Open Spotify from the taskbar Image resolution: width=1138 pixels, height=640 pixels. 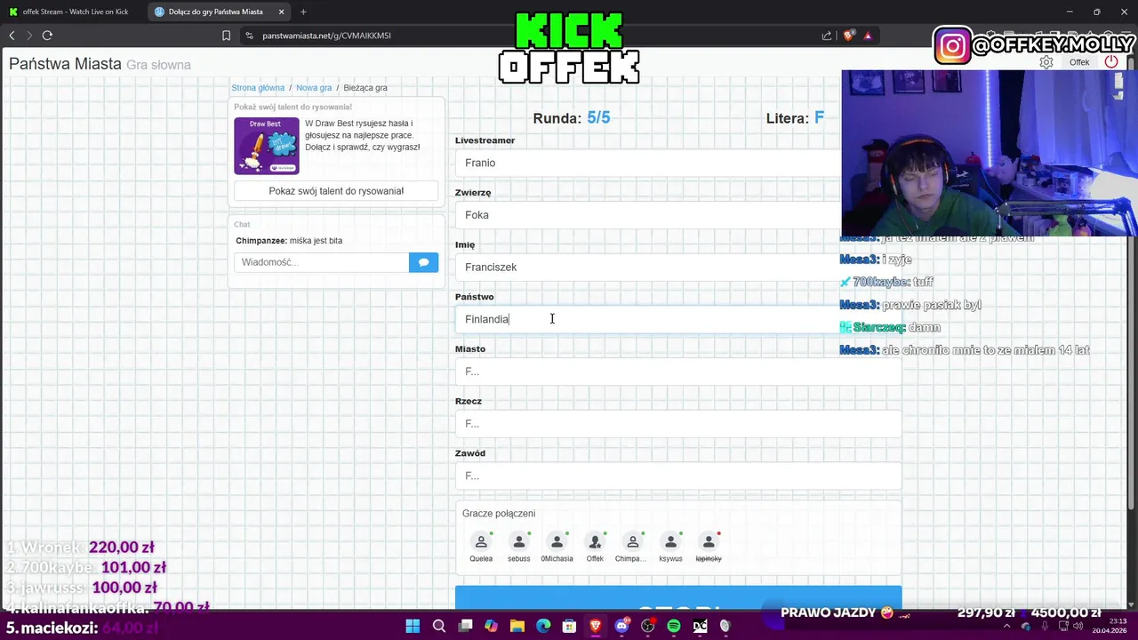[x=674, y=627]
